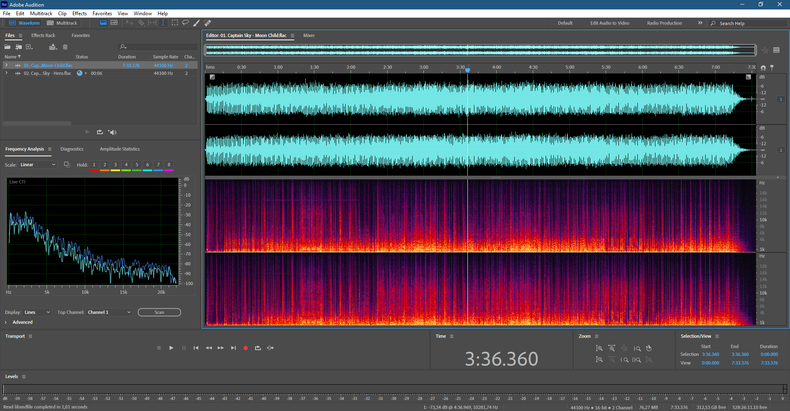The image size is (790, 411).
Task: Open the Display Lines dropdown
Action: click(x=37, y=312)
